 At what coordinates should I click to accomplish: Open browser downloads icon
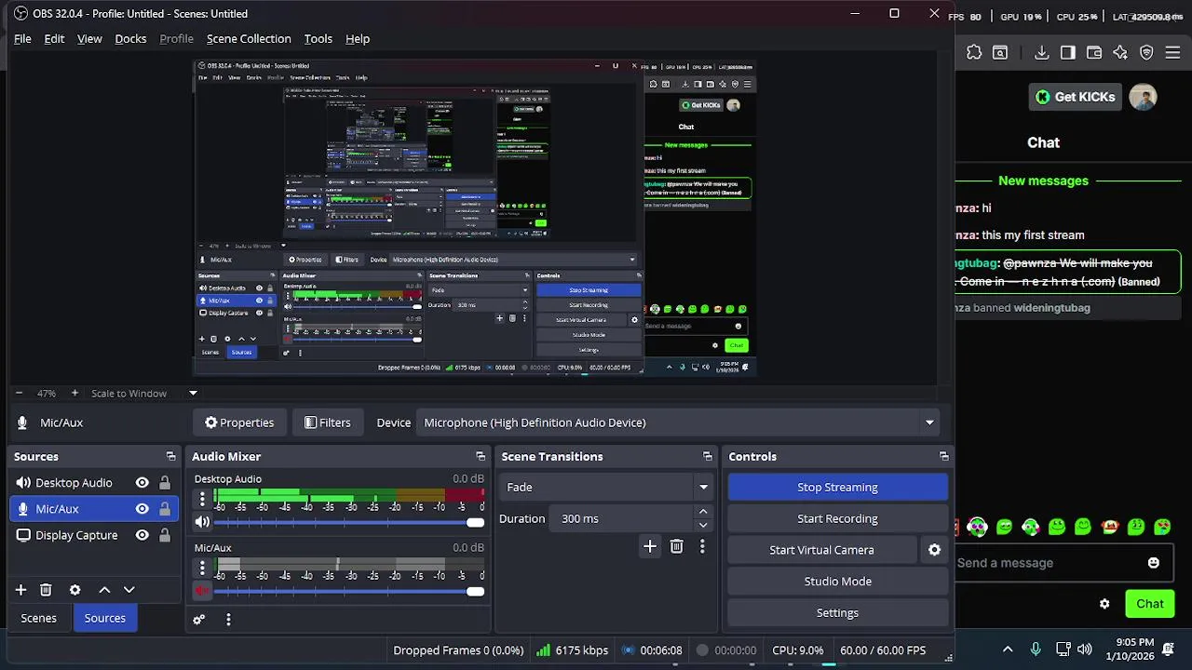[x=1042, y=52]
